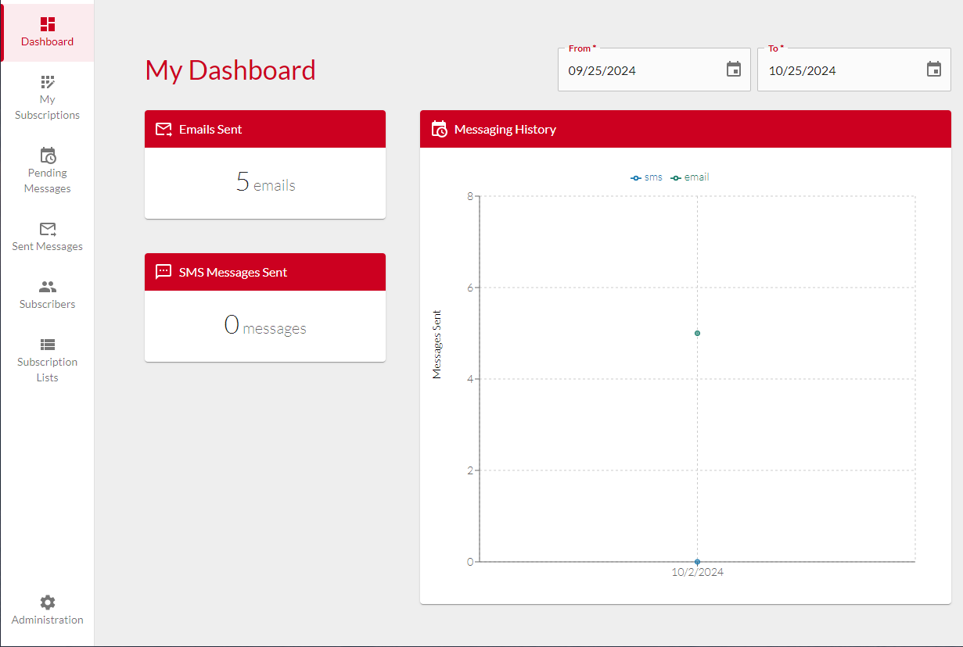
Task: Click the envelope icon on Emails Sent card
Action: (163, 130)
